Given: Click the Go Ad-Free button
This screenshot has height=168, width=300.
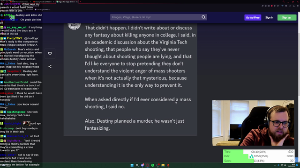Looking at the screenshot, I should [x=253, y=18].
